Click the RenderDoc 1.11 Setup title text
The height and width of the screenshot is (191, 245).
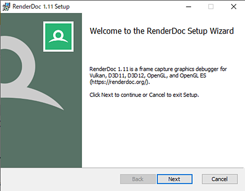point(41,7)
